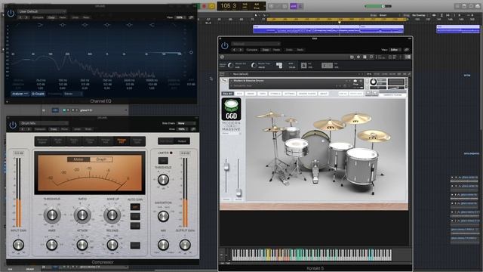Click Compressor Input Gain knob
Screen dimensions: 483x272
(x=18, y=245)
